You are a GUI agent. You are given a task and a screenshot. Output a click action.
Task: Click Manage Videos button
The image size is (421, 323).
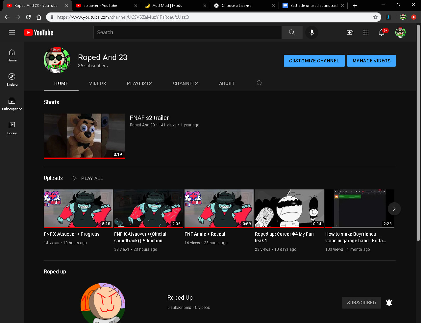pos(371,61)
